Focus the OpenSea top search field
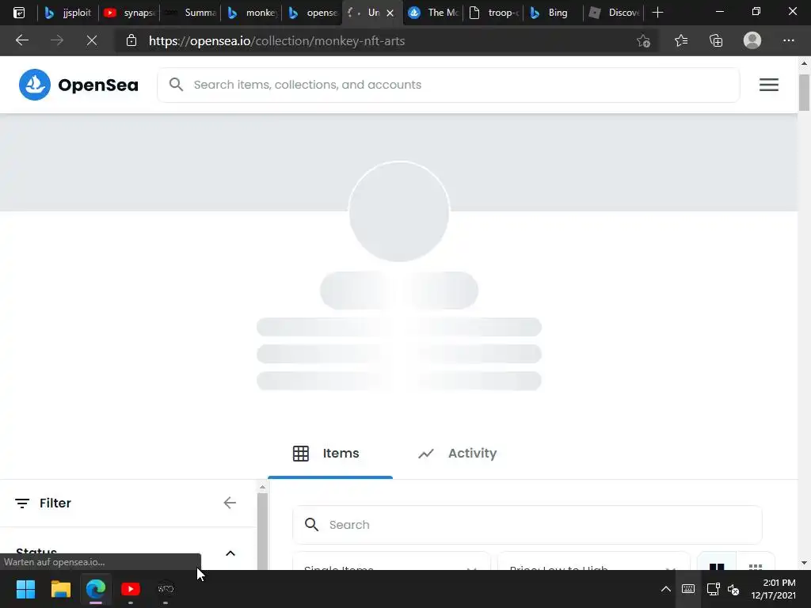Screen dimensions: 811x608 pyautogui.click(x=448, y=85)
